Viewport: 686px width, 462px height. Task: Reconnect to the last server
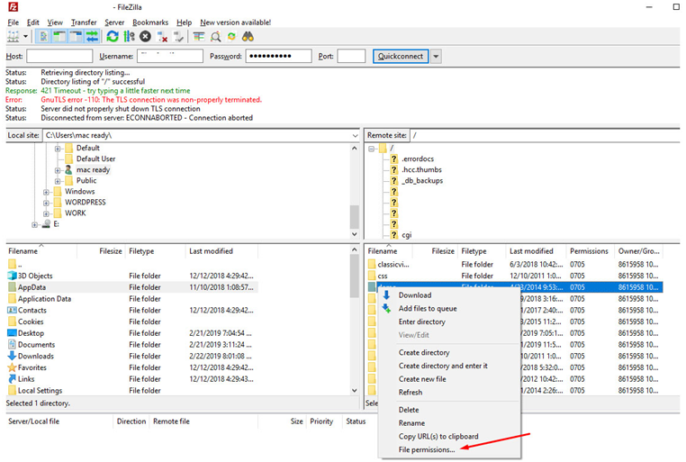(x=178, y=37)
